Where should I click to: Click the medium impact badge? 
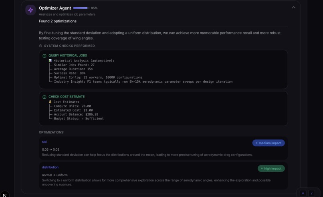point(268,143)
